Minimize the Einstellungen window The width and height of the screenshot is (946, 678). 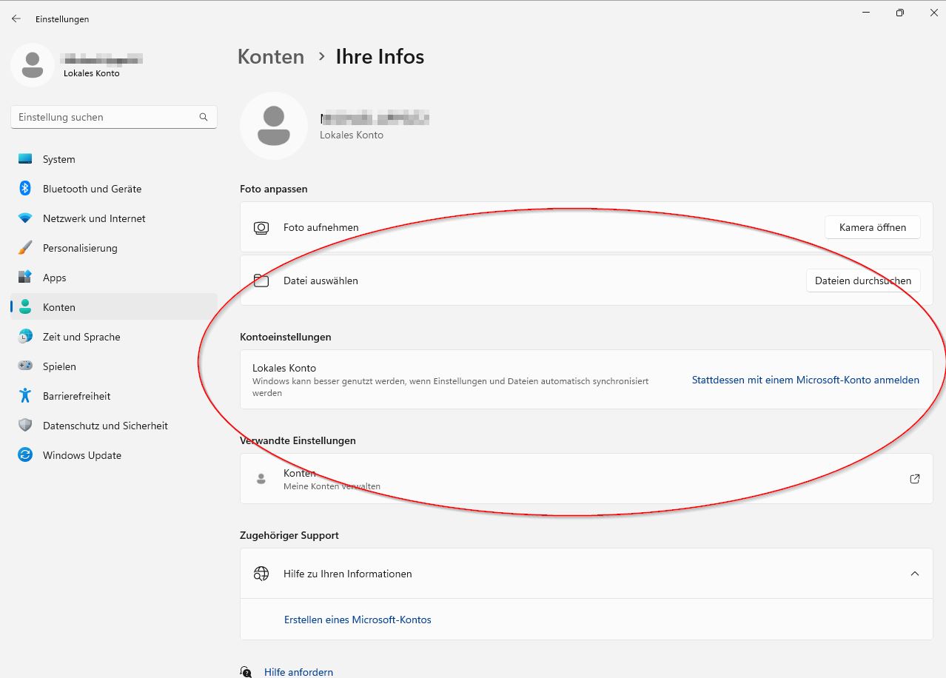[x=865, y=13]
